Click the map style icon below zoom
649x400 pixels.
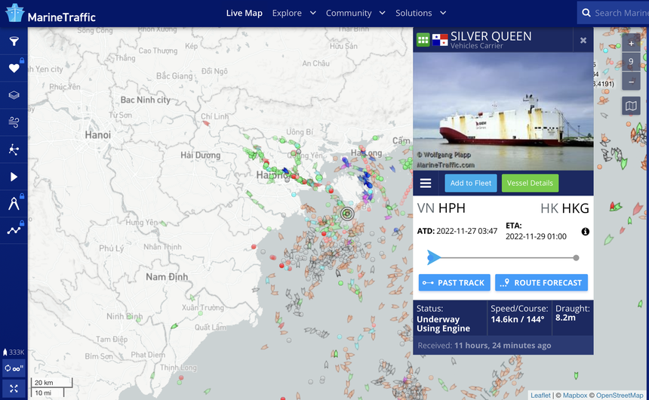631,106
